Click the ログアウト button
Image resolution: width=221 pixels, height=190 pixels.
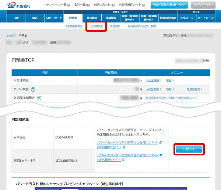203,5
